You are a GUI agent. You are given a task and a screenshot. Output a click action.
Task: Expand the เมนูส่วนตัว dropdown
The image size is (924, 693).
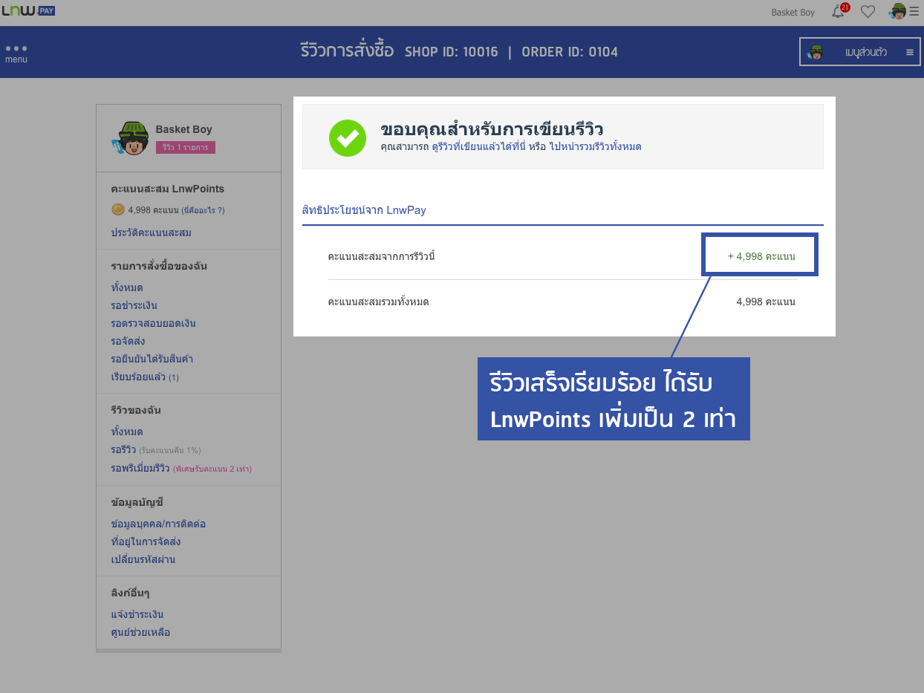(859, 52)
